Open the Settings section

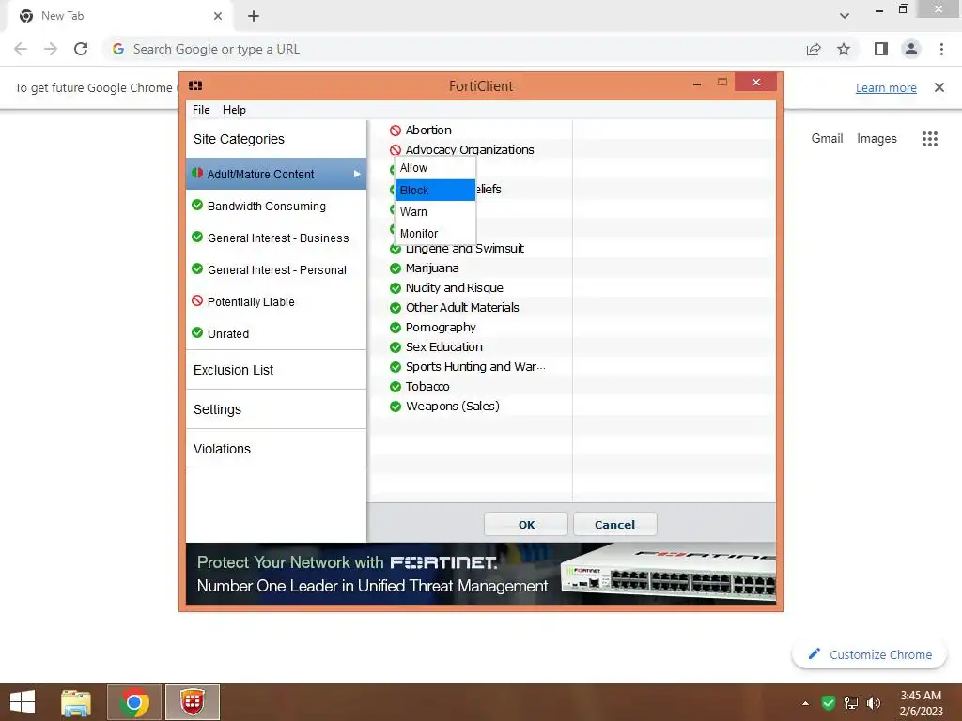pos(276,409)
